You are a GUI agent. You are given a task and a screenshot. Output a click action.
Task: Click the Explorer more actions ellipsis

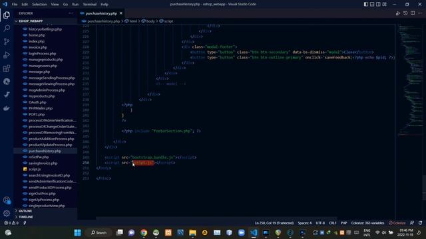[x=71, y=13]
